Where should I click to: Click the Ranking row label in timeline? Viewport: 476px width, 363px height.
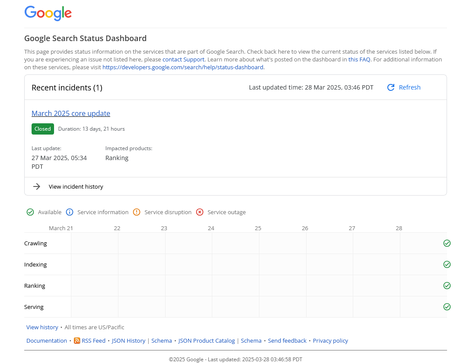pos(35,286)
